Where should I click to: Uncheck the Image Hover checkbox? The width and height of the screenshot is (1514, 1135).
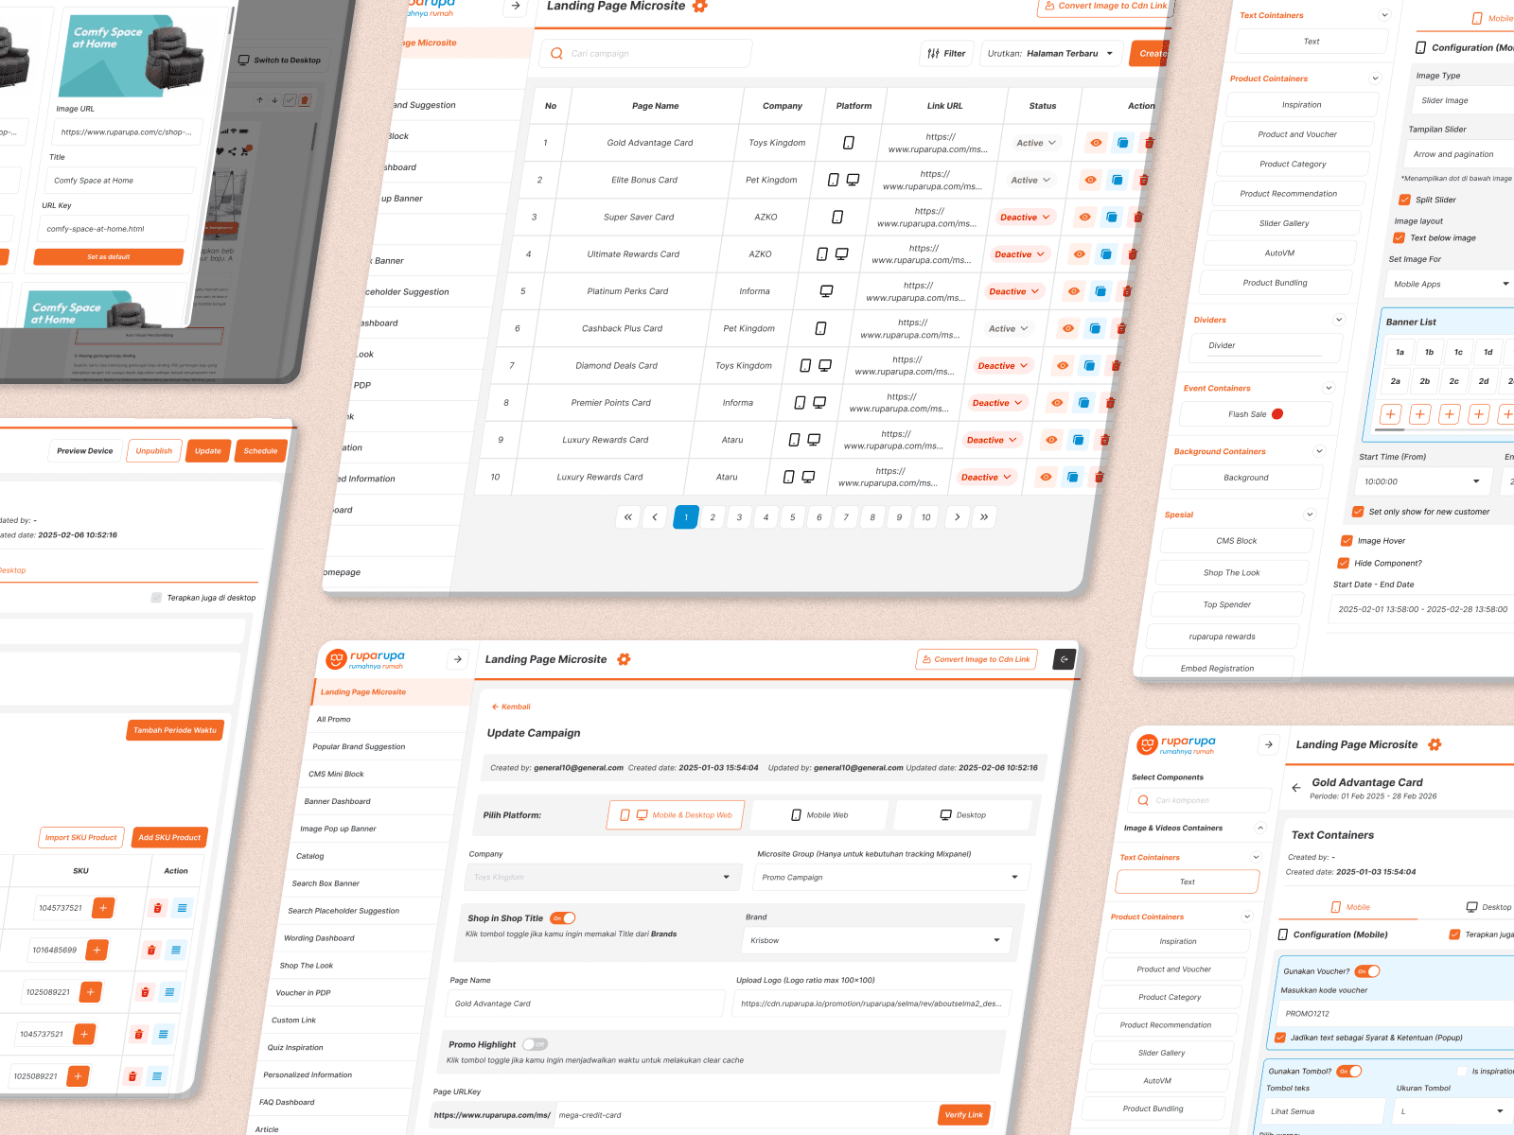tap(1347, 541)
